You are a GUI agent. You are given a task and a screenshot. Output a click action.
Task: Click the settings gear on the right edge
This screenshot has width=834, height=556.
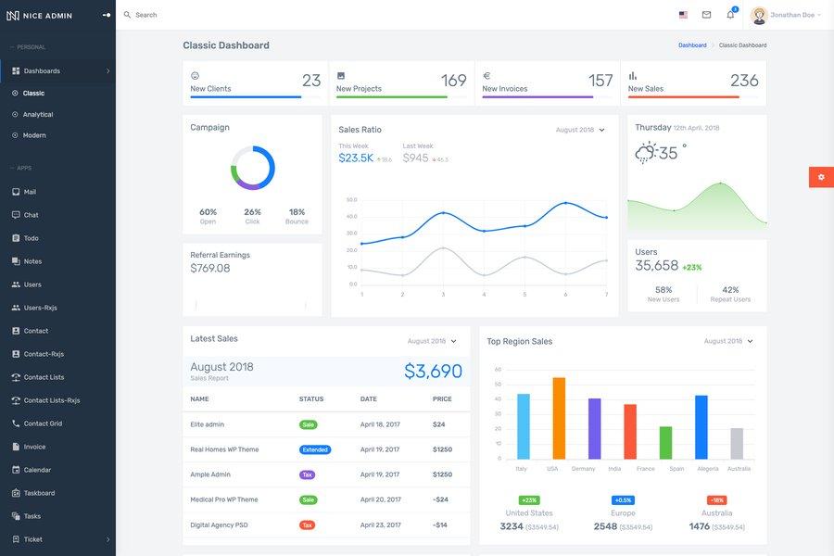[x=819, y=174]
